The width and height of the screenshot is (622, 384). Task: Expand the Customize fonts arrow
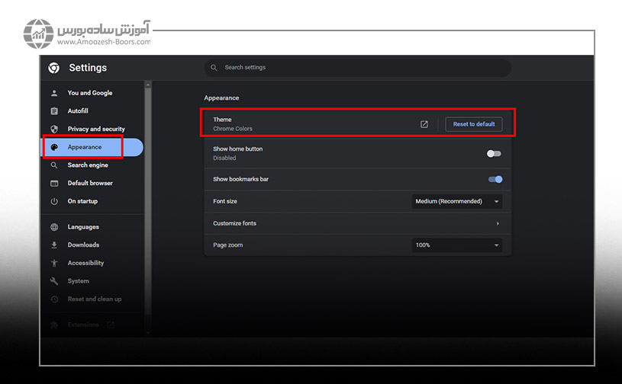coord(498,223)
